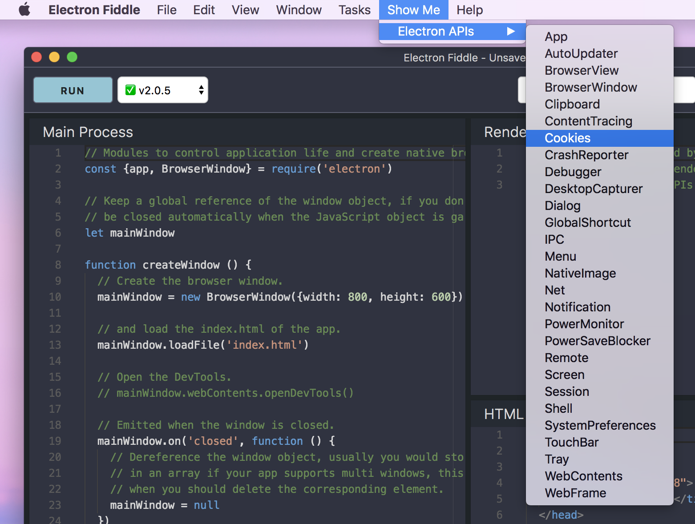
Task: Select the CrashReporter API example
Action: click(586, 155)
